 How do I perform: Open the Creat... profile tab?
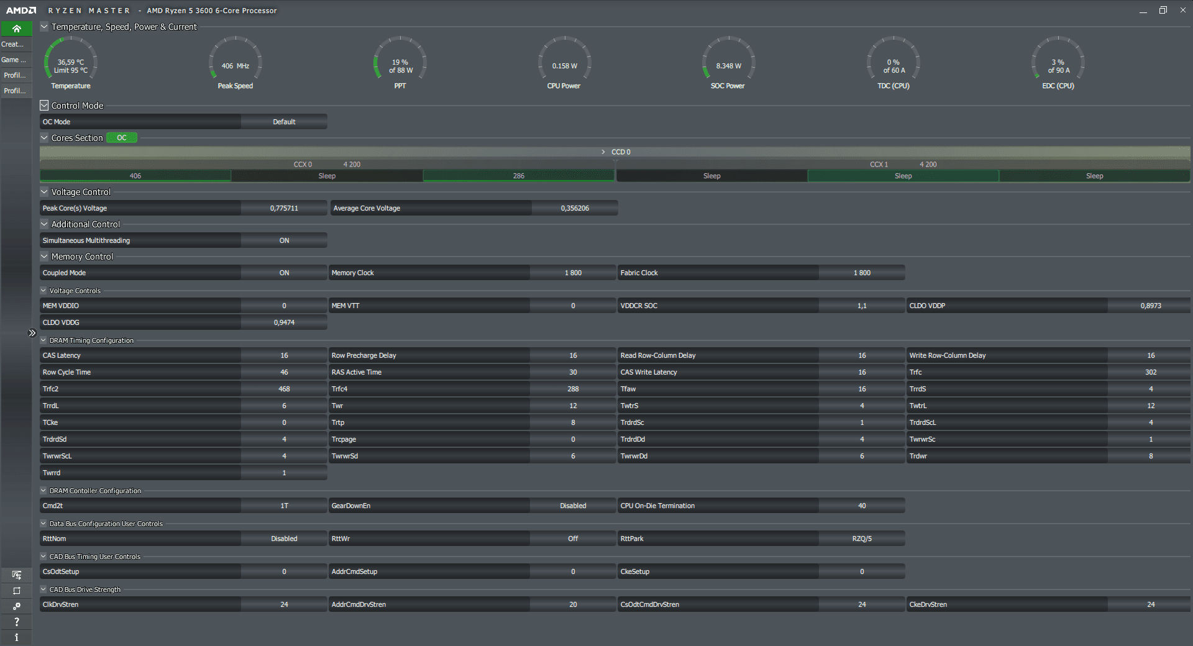(x=16, y=44)
